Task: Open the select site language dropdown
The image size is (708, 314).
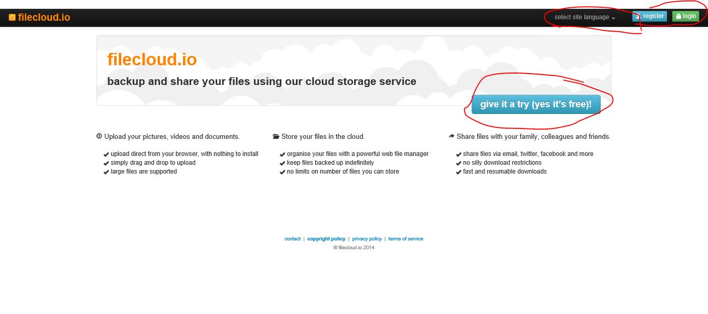Action: (x=585, y=17)
